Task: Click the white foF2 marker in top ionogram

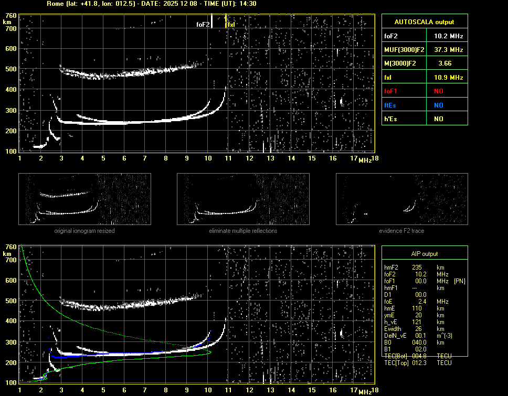Action: point(211,21)
